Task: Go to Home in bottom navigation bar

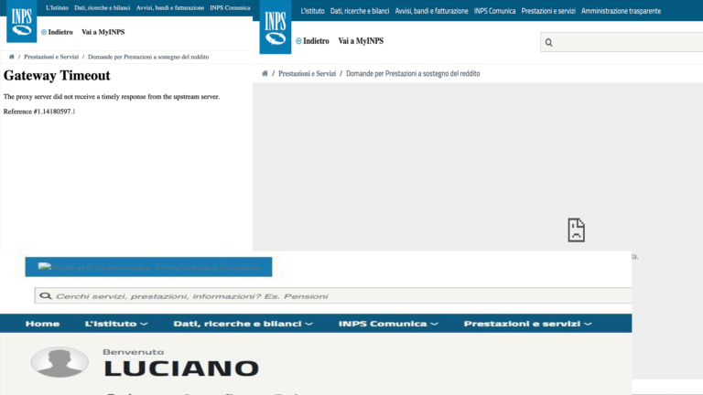Action: coord(43,324)
